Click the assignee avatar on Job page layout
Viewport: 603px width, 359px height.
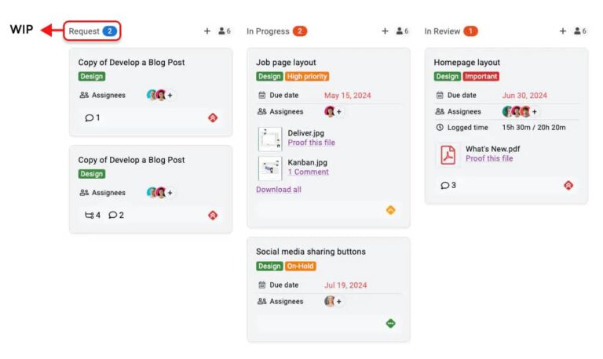330,111
